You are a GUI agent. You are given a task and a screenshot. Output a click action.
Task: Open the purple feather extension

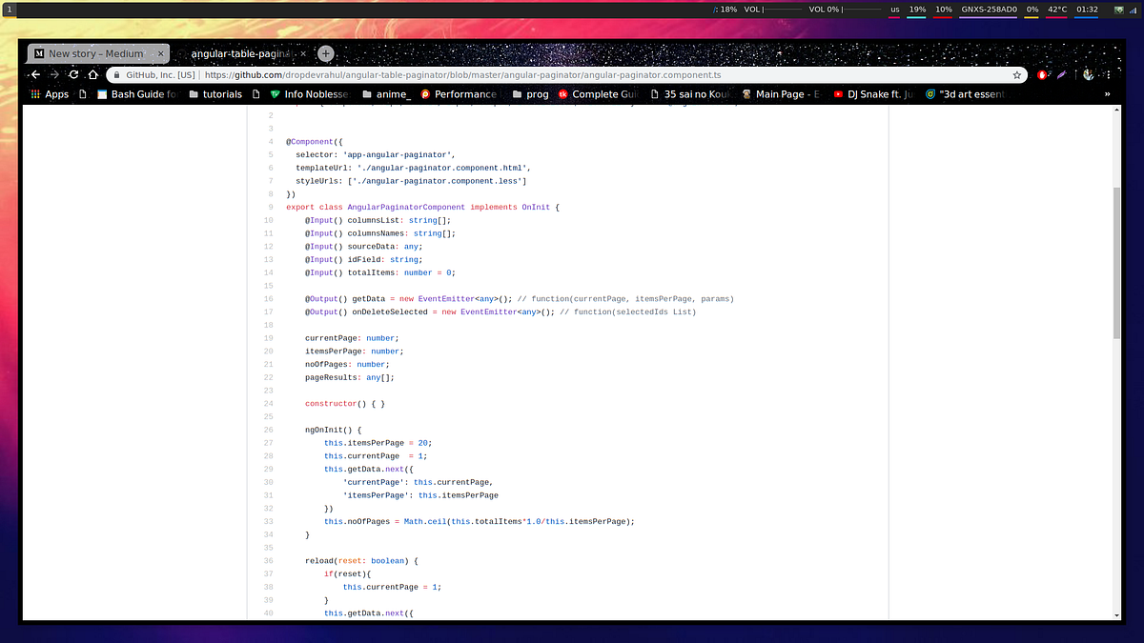pyautogui.click(x=1061, y=74)
